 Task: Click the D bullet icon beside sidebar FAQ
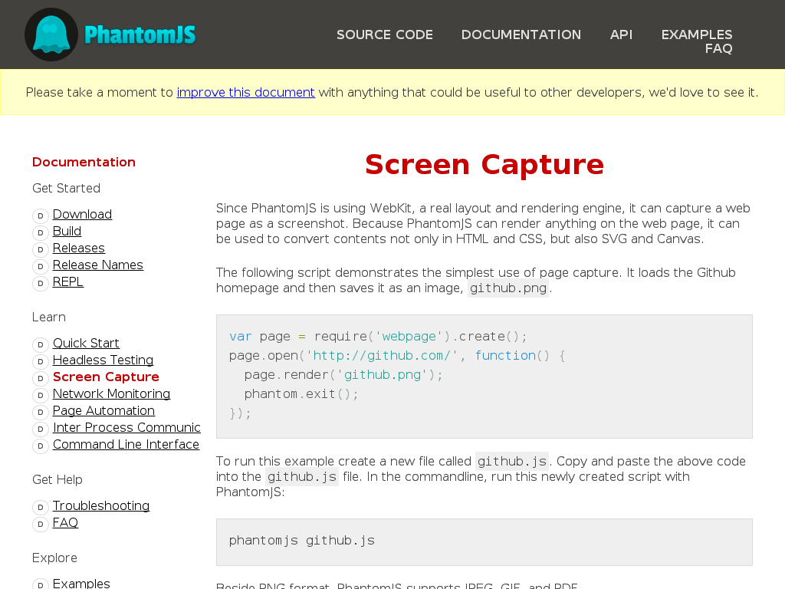click(41, 525)
